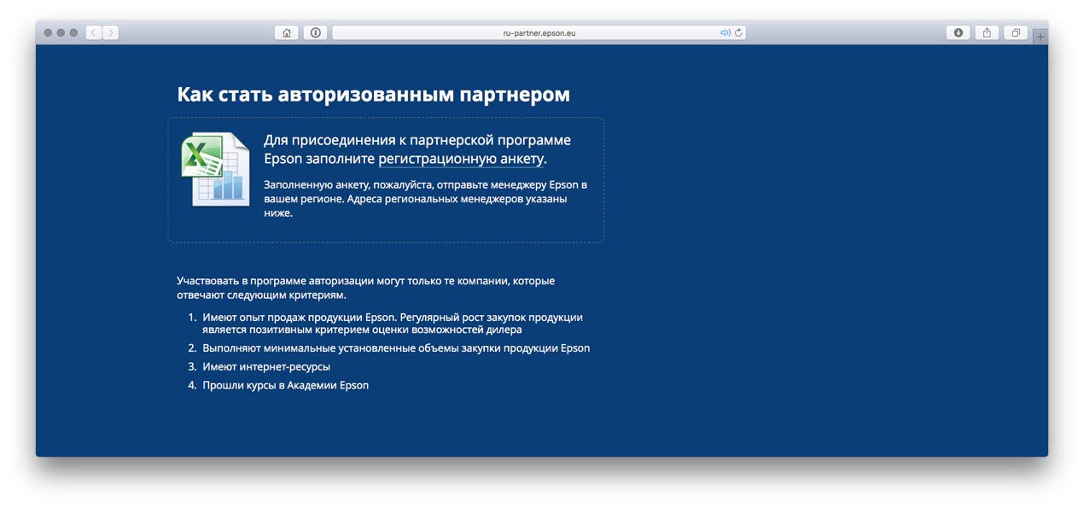Screen dimensions: 1084x508
Task: Go forward to the next page
Action: [x=110, y=32]
